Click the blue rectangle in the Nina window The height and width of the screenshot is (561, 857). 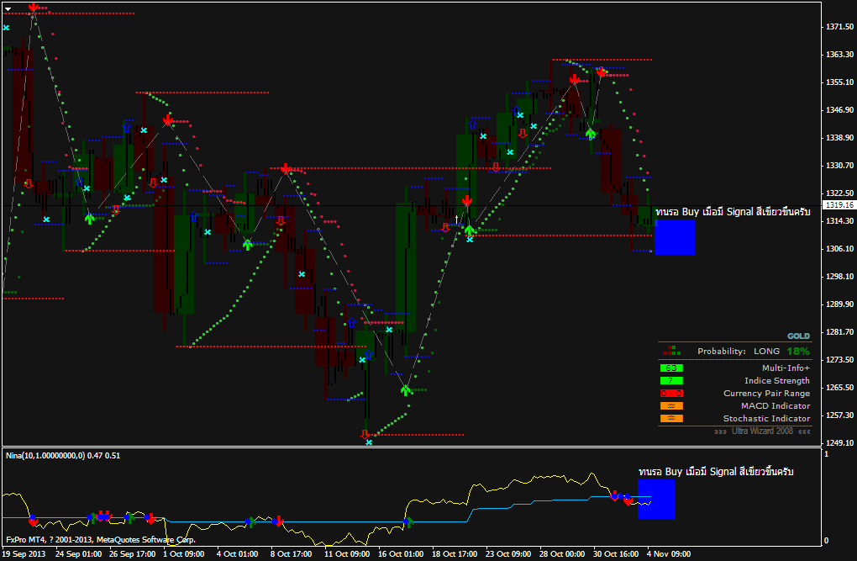[656, 499]
